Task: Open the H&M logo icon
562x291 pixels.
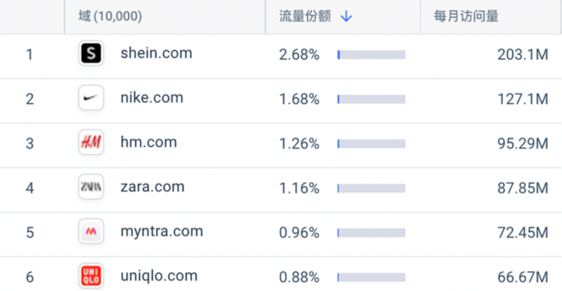Action: pos(91,143)
